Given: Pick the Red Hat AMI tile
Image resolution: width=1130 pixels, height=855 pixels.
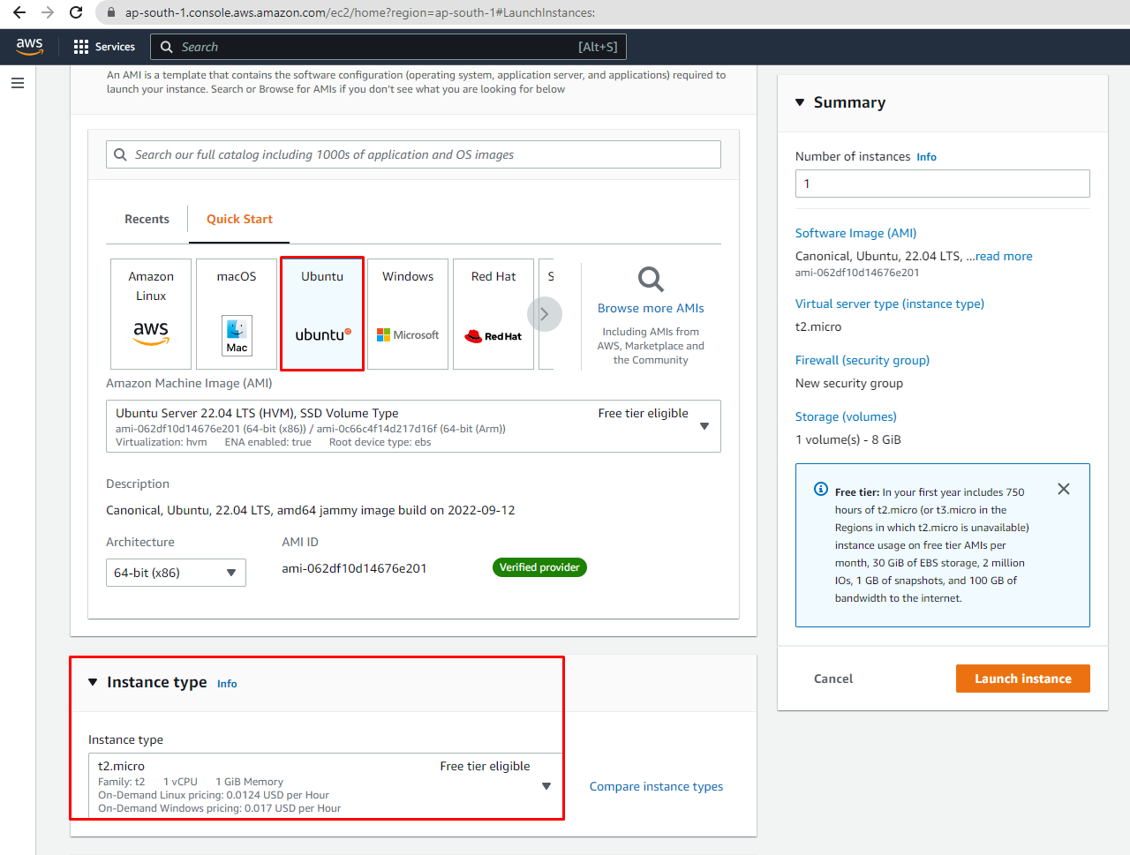Looking at the screenshot, I should pos(493,313).
